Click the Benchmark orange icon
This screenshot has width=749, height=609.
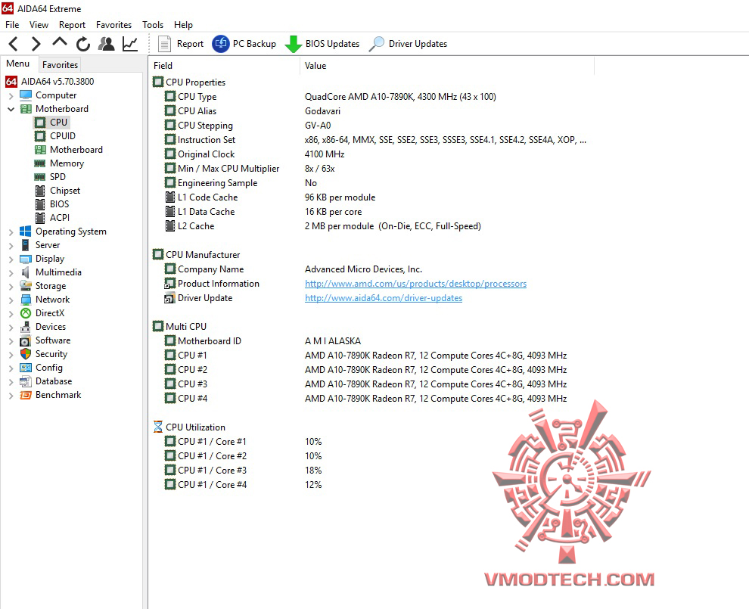click(x=26, y=395)
